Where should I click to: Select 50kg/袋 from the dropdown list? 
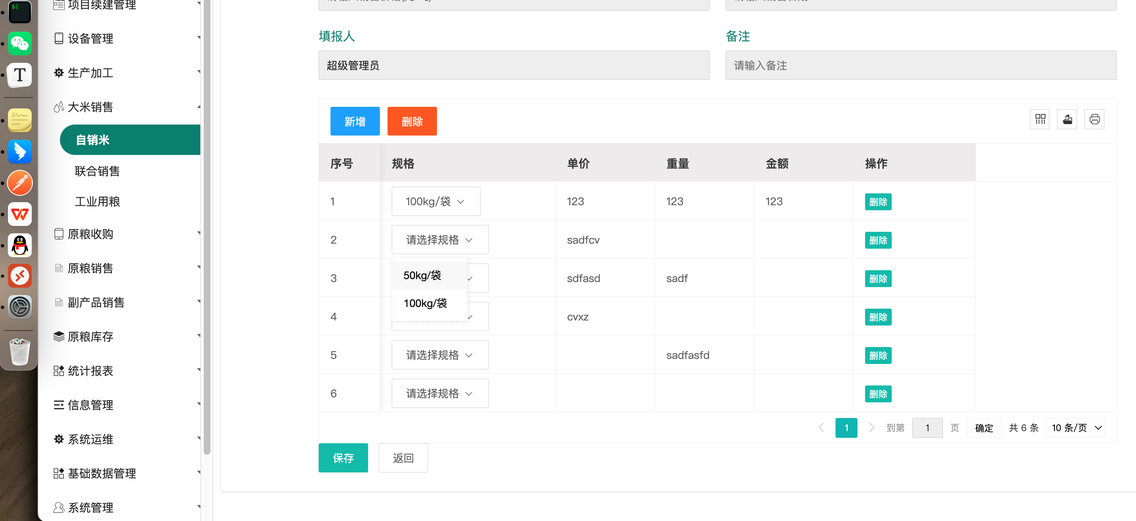[x=422, y=276]
